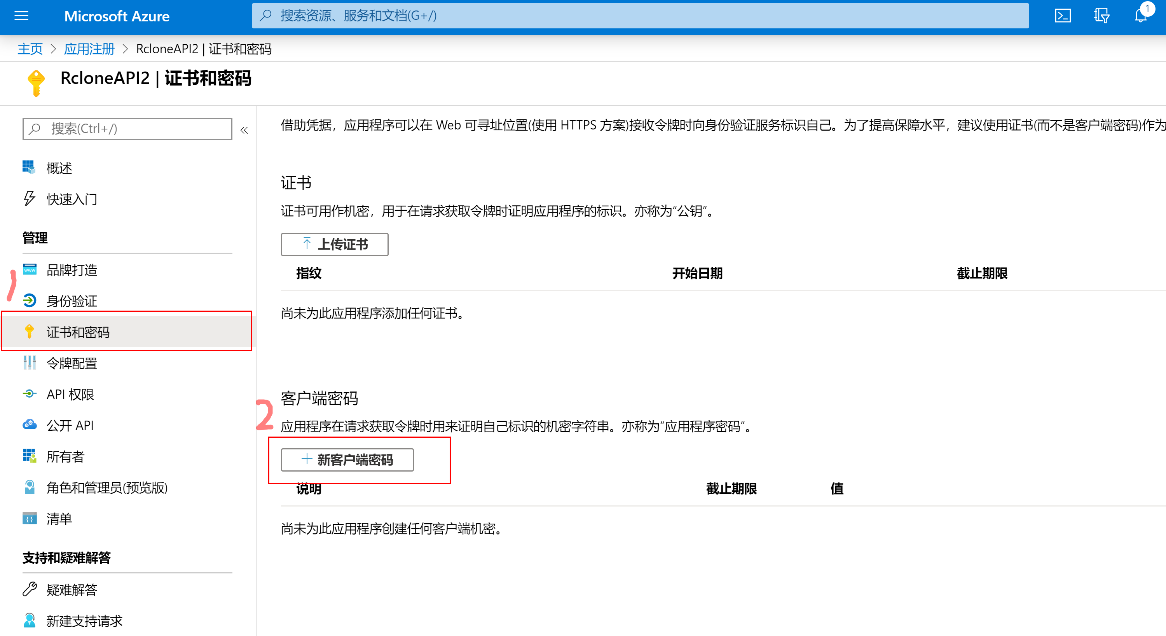Screen dimensions: 1166x636
Task: Click the 新客户端密码 button
Action: 347,460
